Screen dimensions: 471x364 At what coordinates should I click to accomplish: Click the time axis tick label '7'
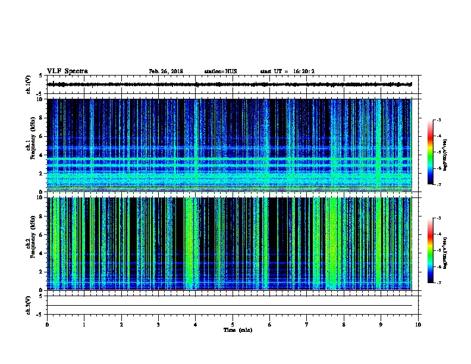coord(307,325)
